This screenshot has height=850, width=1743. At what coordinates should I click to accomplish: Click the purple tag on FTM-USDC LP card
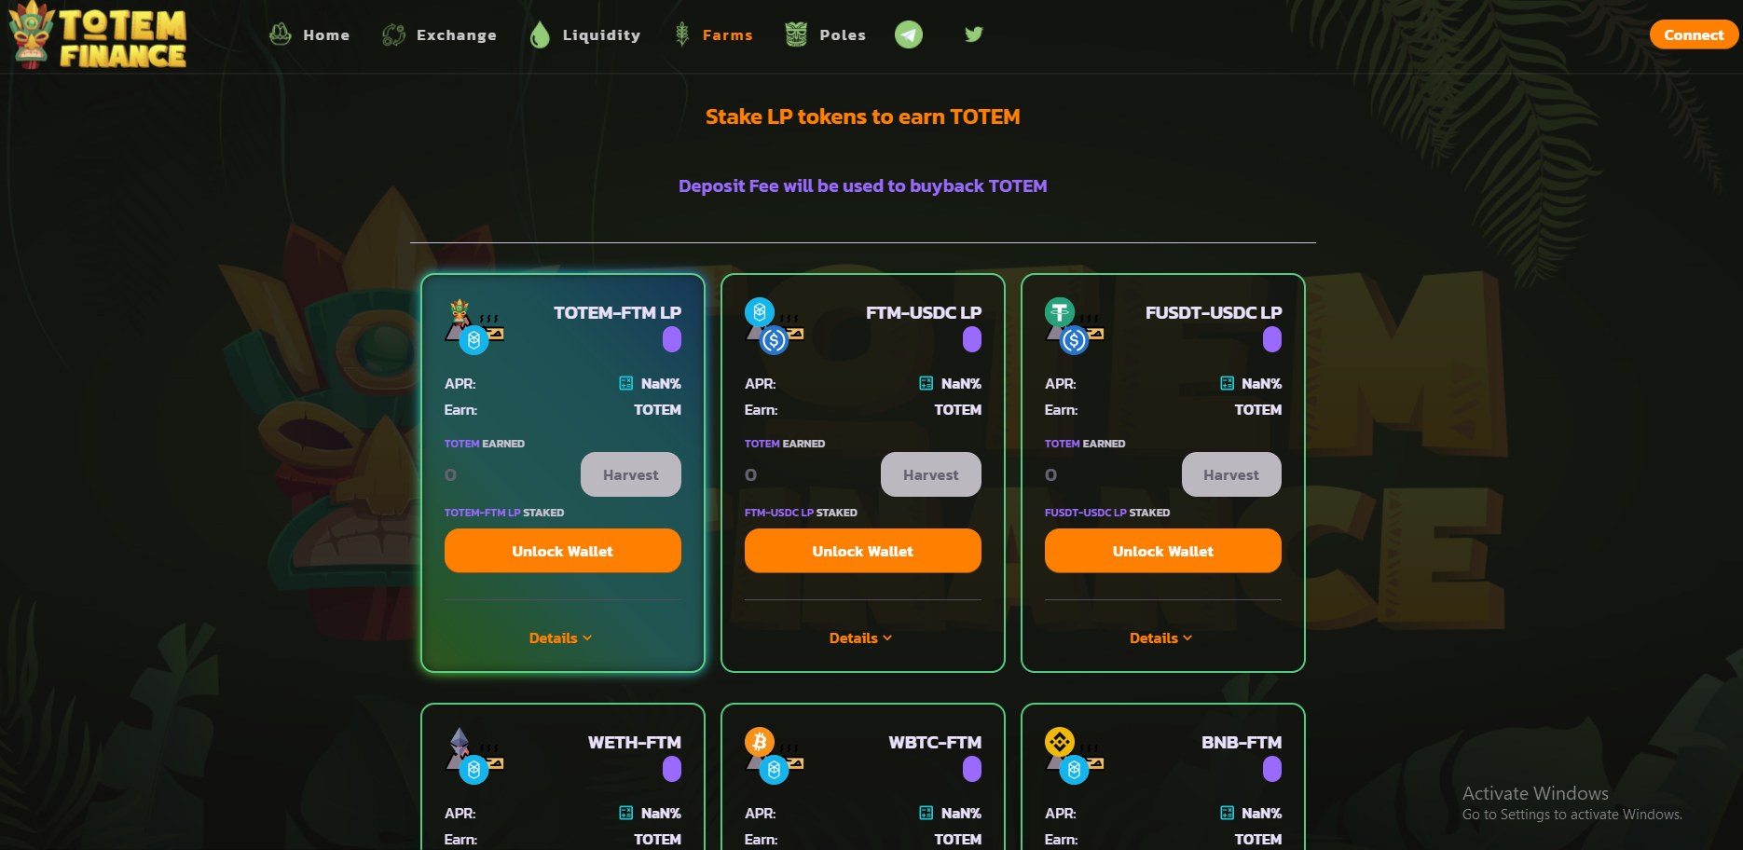click(972, 339)
